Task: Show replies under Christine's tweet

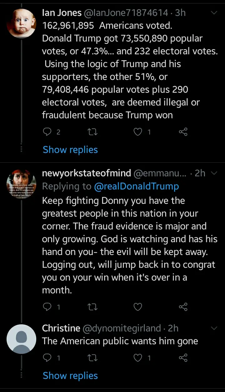Action: (70, 376)
